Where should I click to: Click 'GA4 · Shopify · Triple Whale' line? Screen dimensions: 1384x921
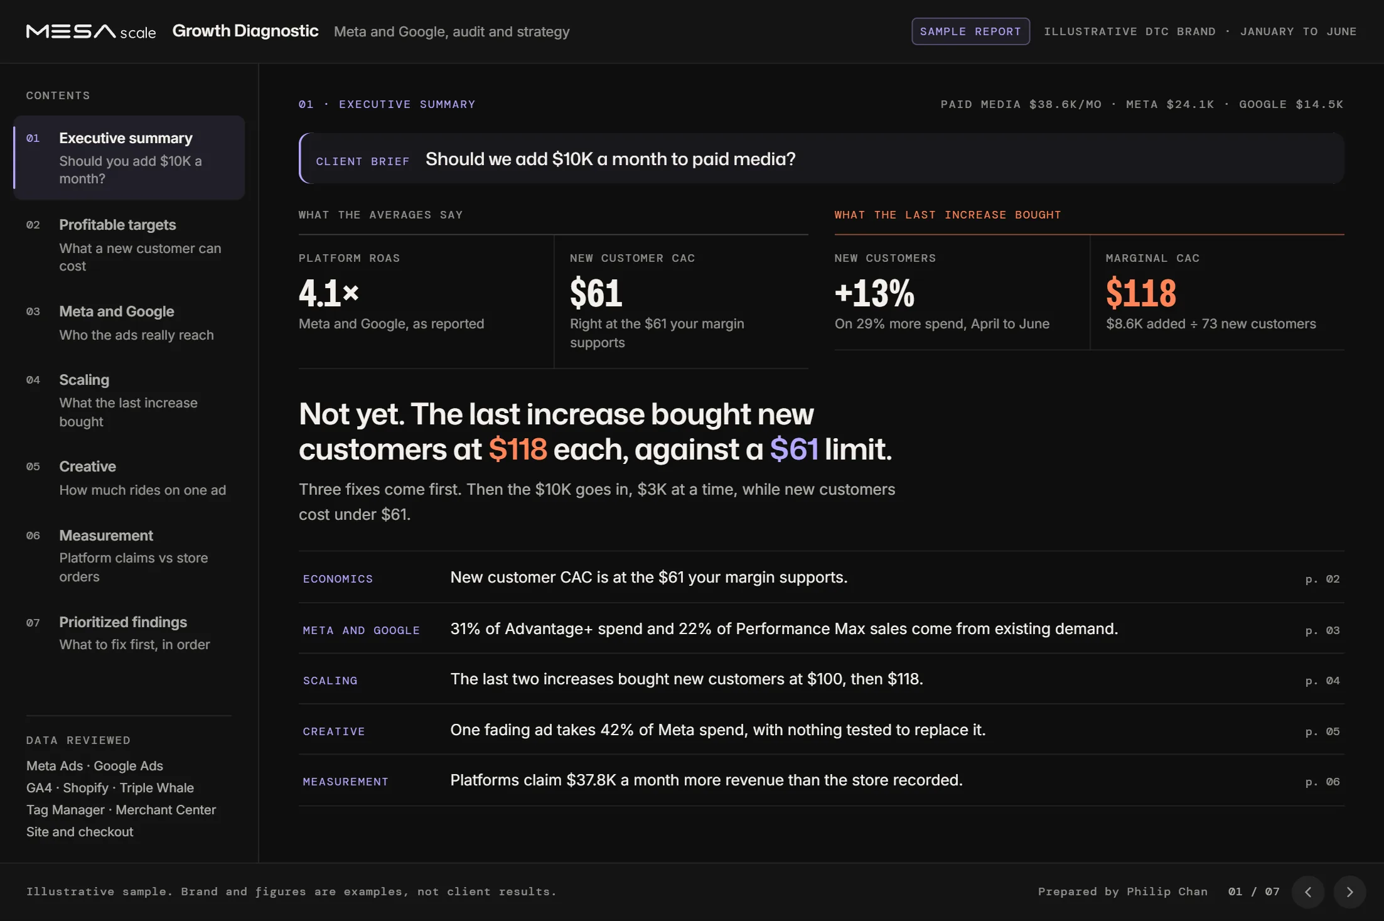click(110, 788)
